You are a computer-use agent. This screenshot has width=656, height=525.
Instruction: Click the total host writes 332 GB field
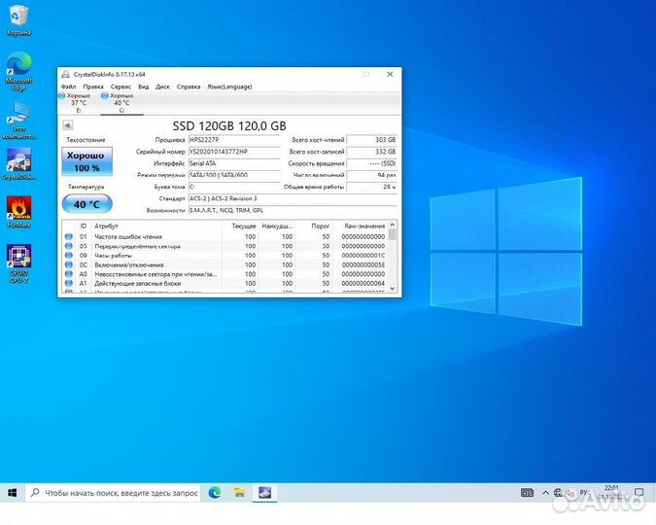coord(371,151)
